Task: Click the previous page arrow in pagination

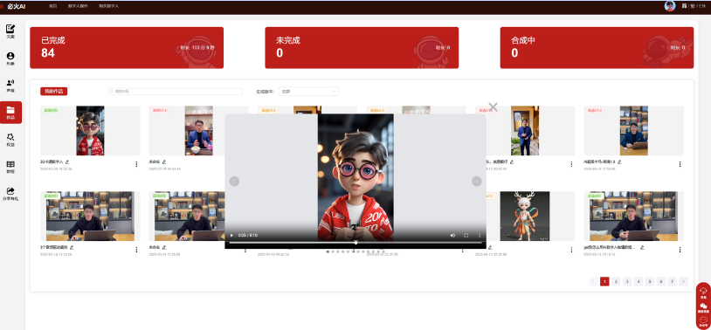Action: click(593, 281)
